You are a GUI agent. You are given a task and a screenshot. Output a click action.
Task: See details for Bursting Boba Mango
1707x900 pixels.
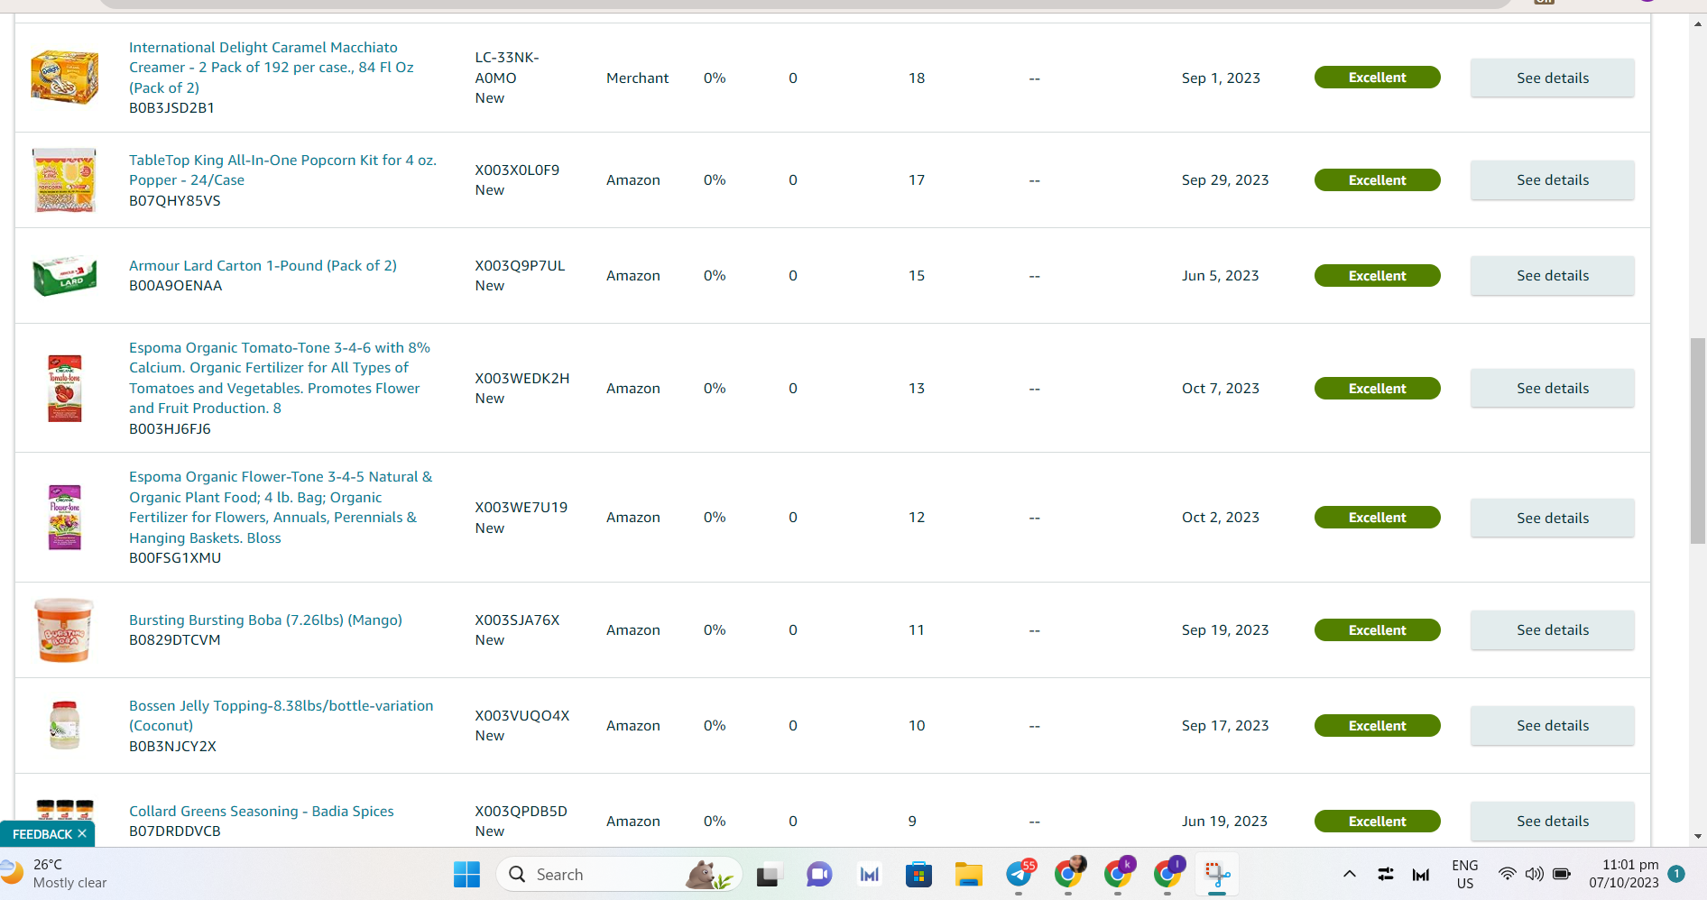pyautogui.click(x=1552, y=630)
